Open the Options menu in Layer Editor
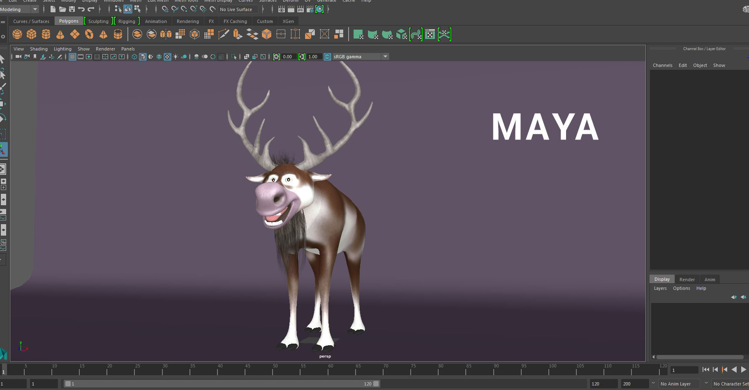This screenshot has height=390, width=749. click(x=681, y=288)
